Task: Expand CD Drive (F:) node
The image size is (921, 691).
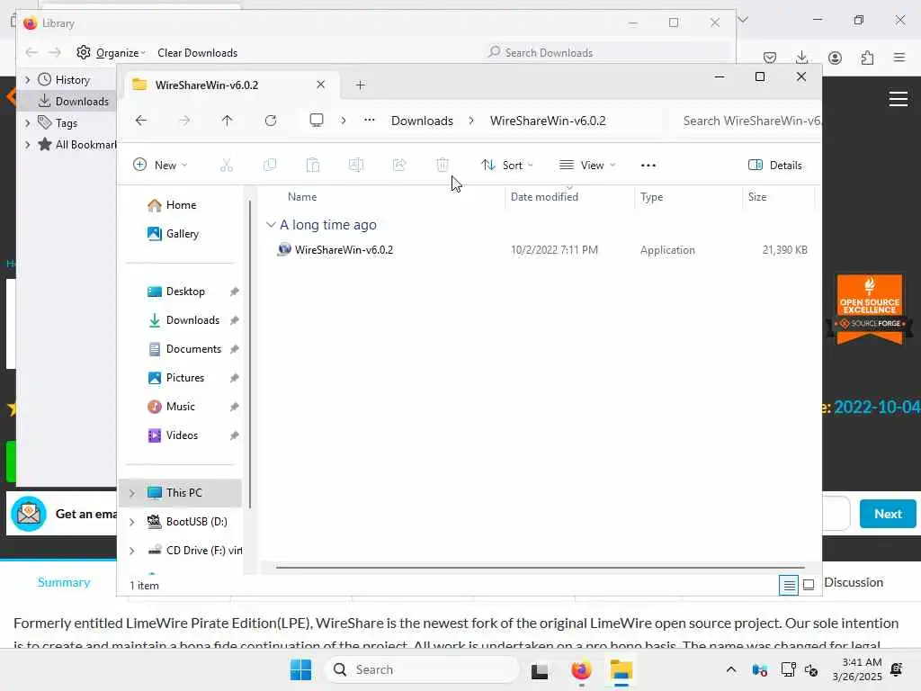Action: pos(132,551)
